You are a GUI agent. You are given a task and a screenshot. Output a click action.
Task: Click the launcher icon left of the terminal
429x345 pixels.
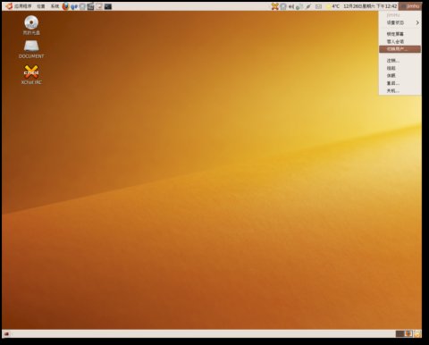(x=99, y=6)
